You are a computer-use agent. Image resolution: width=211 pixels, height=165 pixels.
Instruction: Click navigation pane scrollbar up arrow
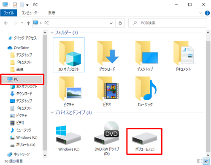(x=45, y=33)
